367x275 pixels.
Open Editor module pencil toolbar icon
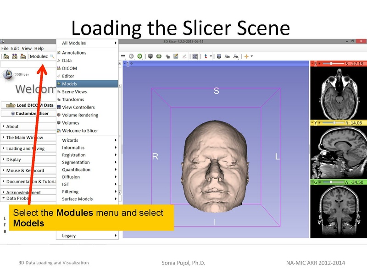(x=184, y=56)
